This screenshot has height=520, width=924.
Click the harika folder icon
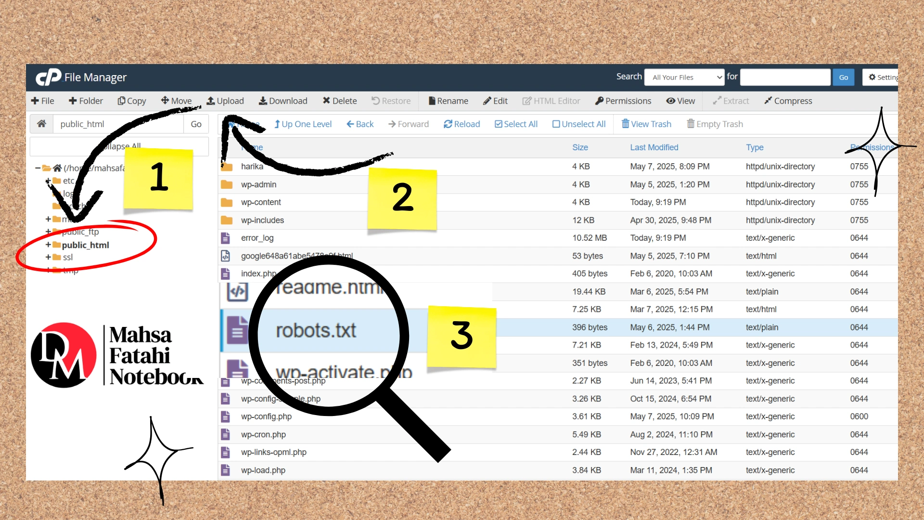coord(227,167)
